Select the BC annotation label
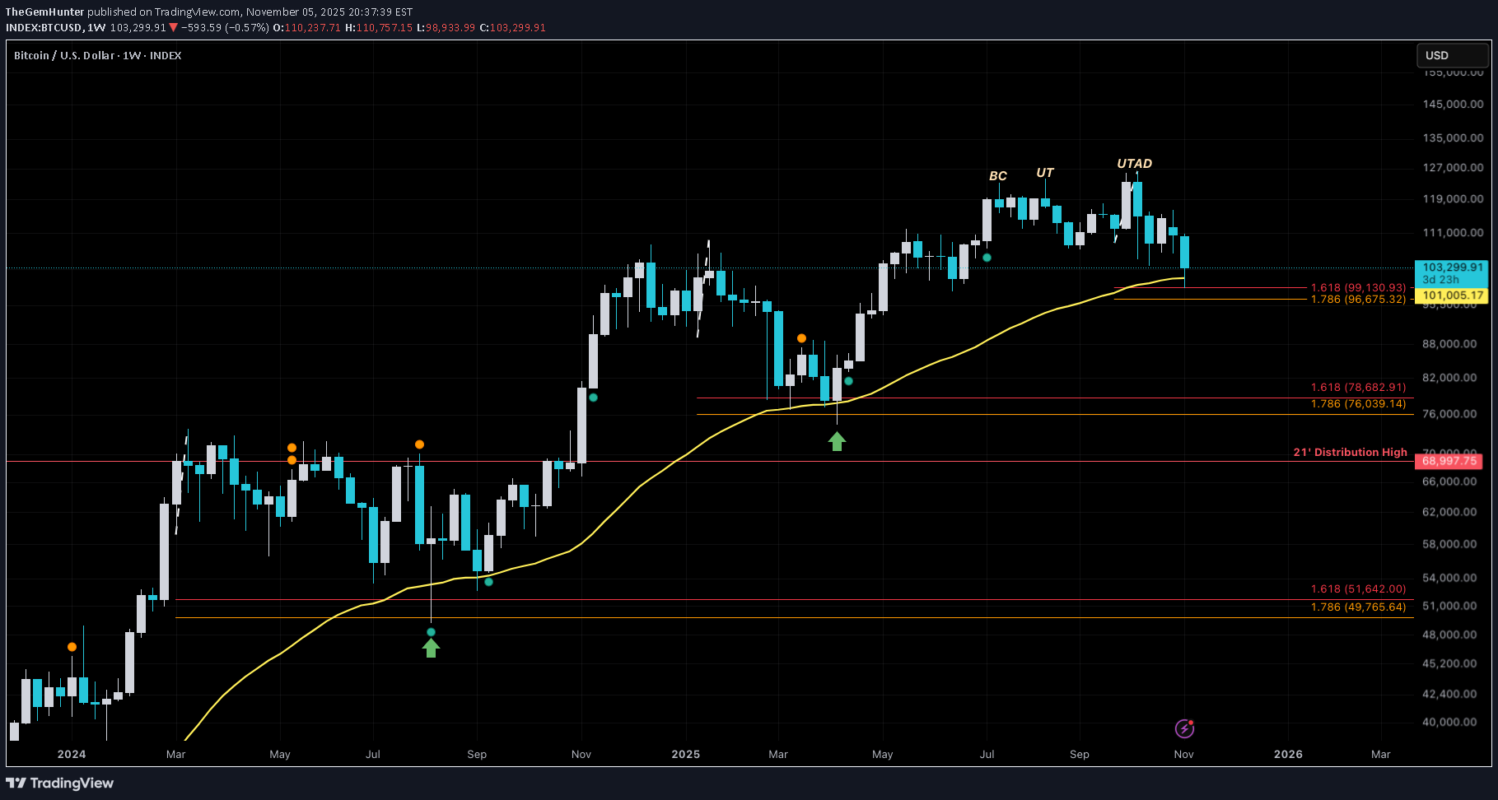1498x800 pixels. 997,176
